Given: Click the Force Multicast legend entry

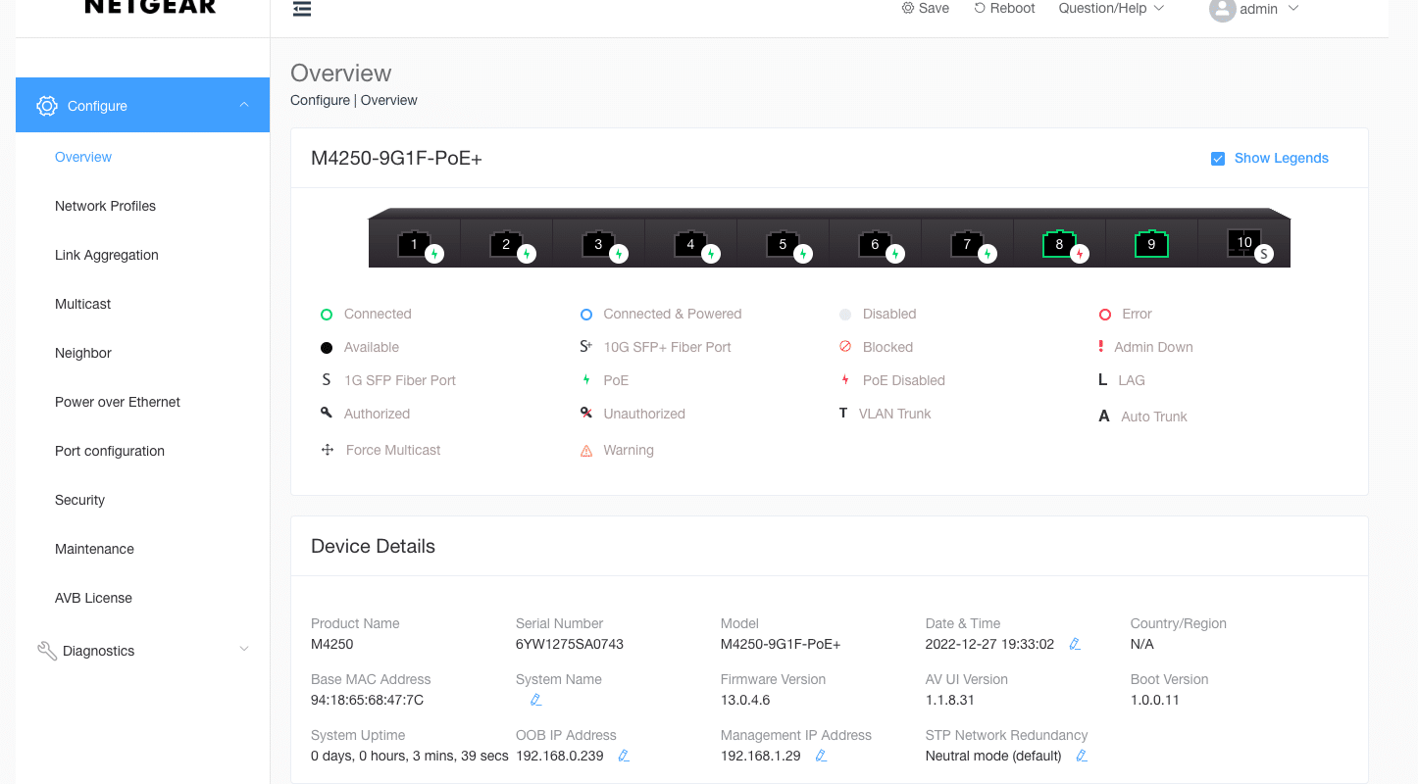Looking at the screenshot, I should [x=381, y=450].
